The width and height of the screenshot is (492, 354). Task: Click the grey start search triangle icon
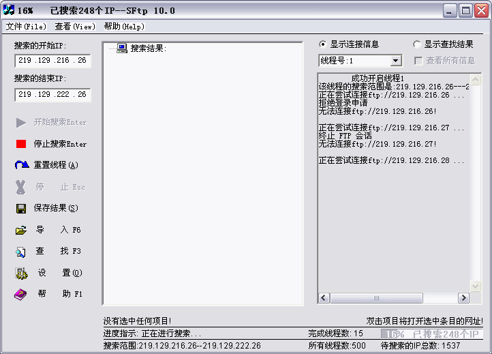coord(21,123)
